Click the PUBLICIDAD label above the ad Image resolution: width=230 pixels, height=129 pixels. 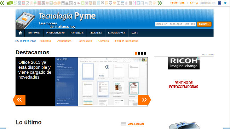(x=208, y=55)
